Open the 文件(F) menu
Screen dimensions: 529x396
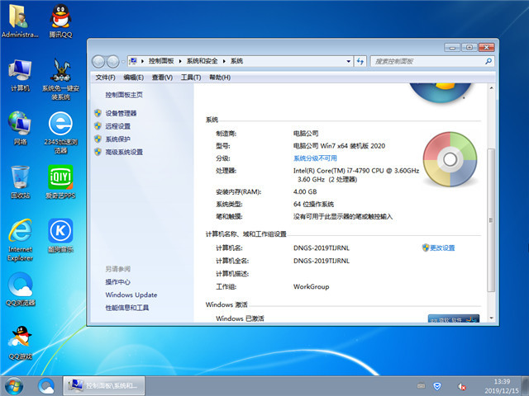coord(105,78)
